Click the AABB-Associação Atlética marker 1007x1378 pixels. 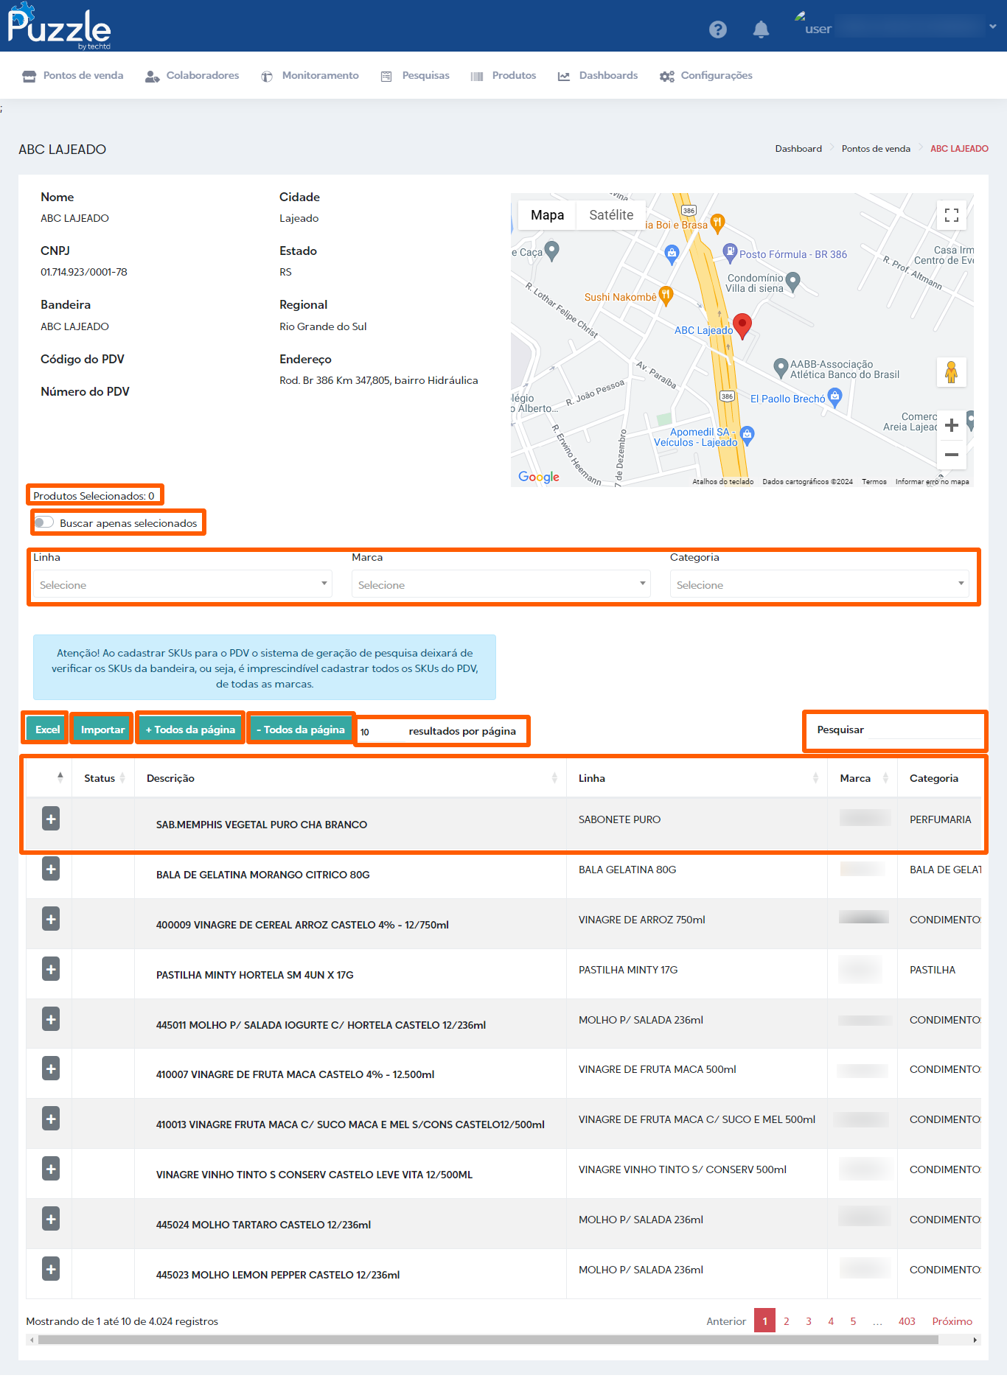(x=781, y=367)
